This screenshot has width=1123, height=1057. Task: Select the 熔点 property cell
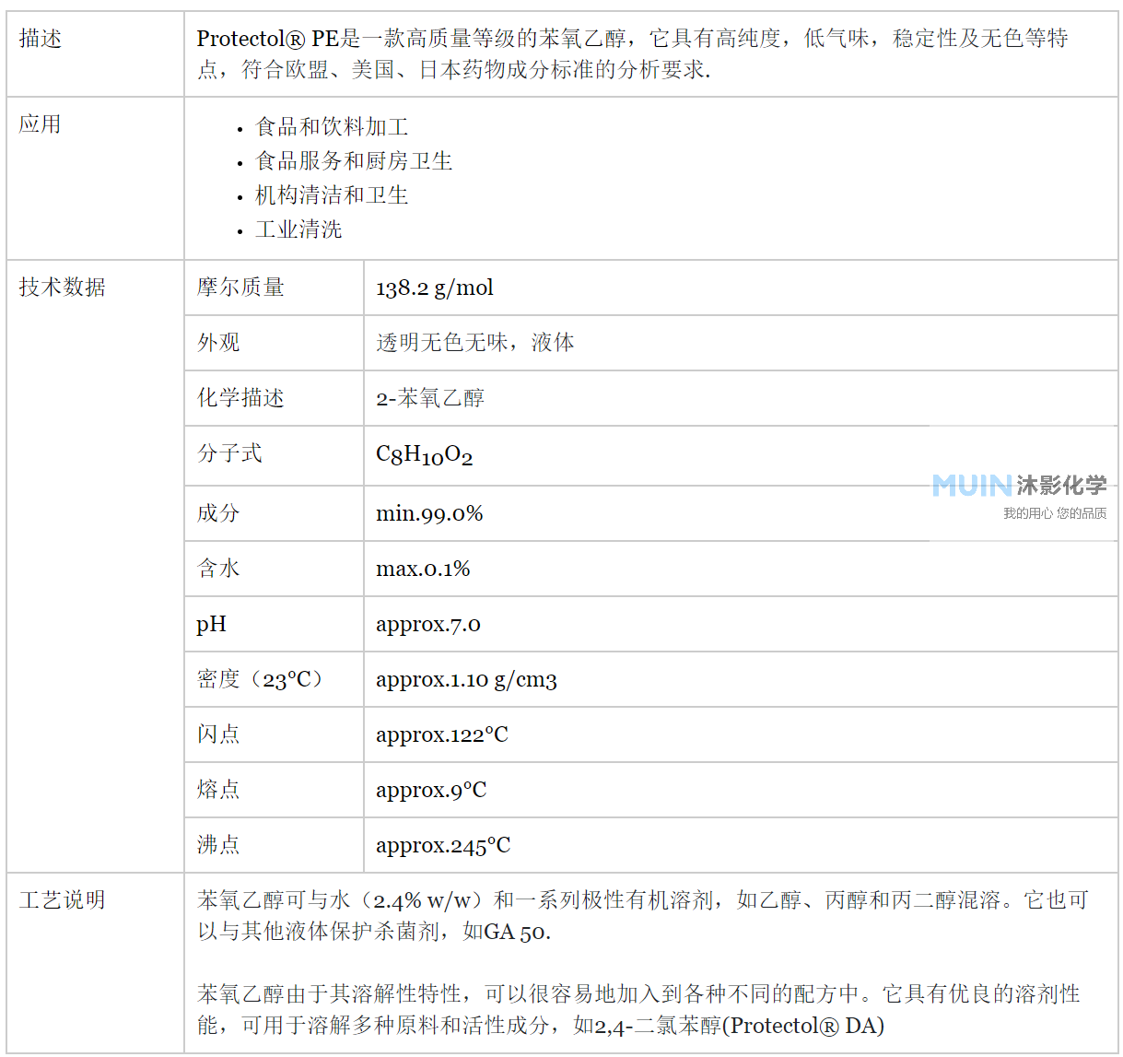(218, 790)
